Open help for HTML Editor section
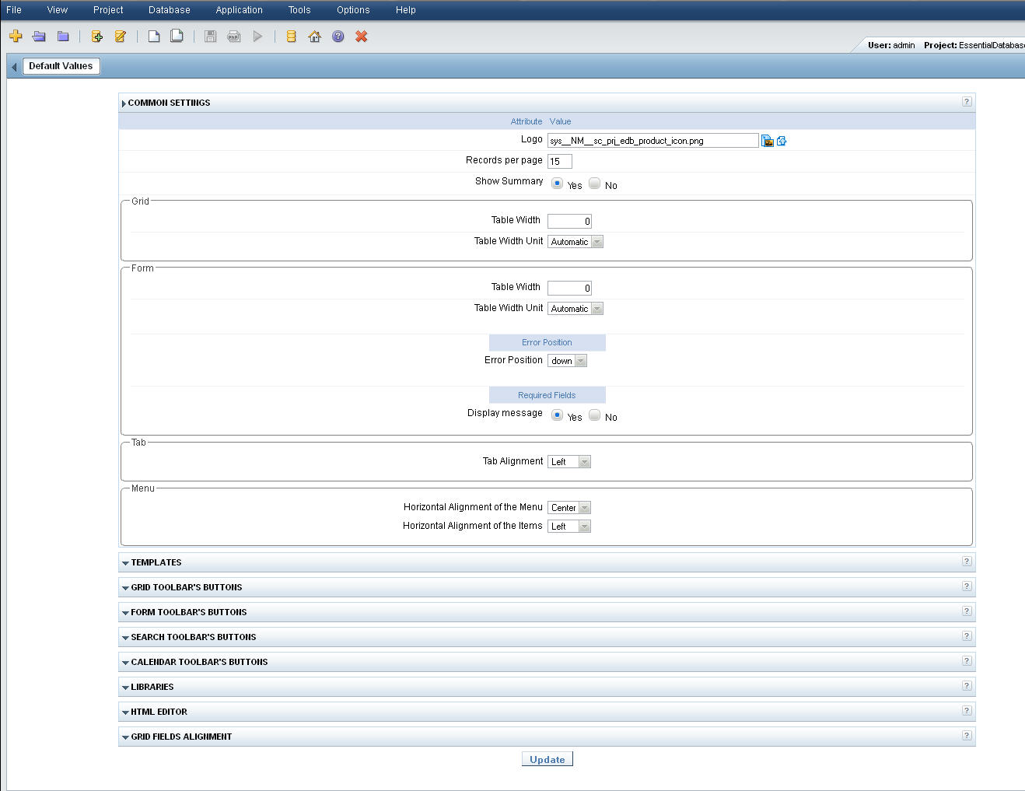This screenshot has height=791, width=1025. 967,711
